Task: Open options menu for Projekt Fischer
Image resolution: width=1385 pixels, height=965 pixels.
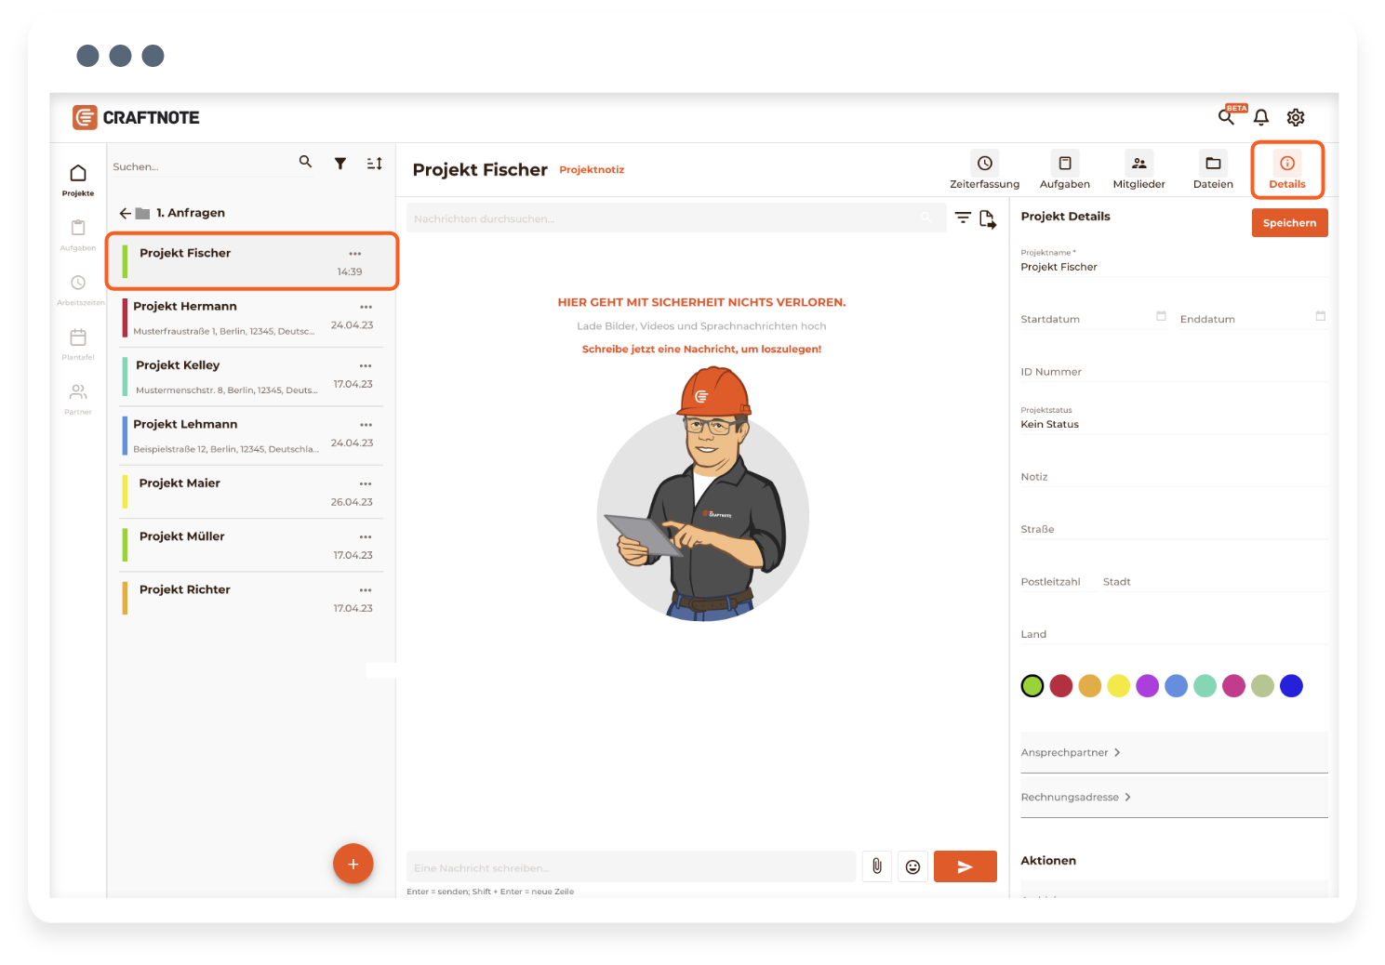Action: 355,254
